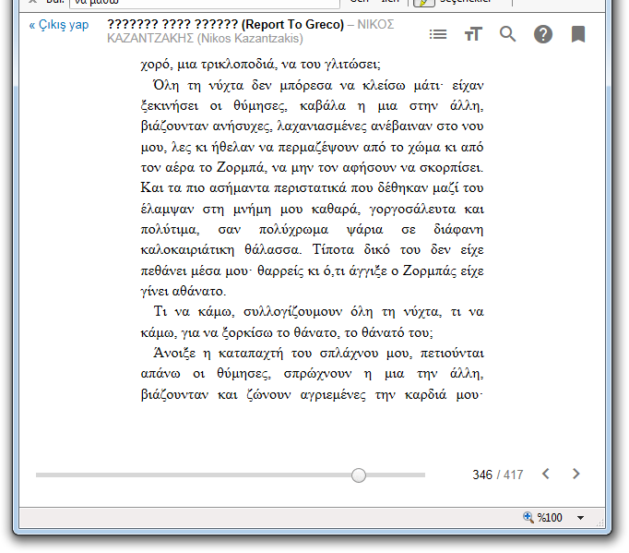
Task: Click author name (Nikos Kazantzakis)
Action: 250,39
